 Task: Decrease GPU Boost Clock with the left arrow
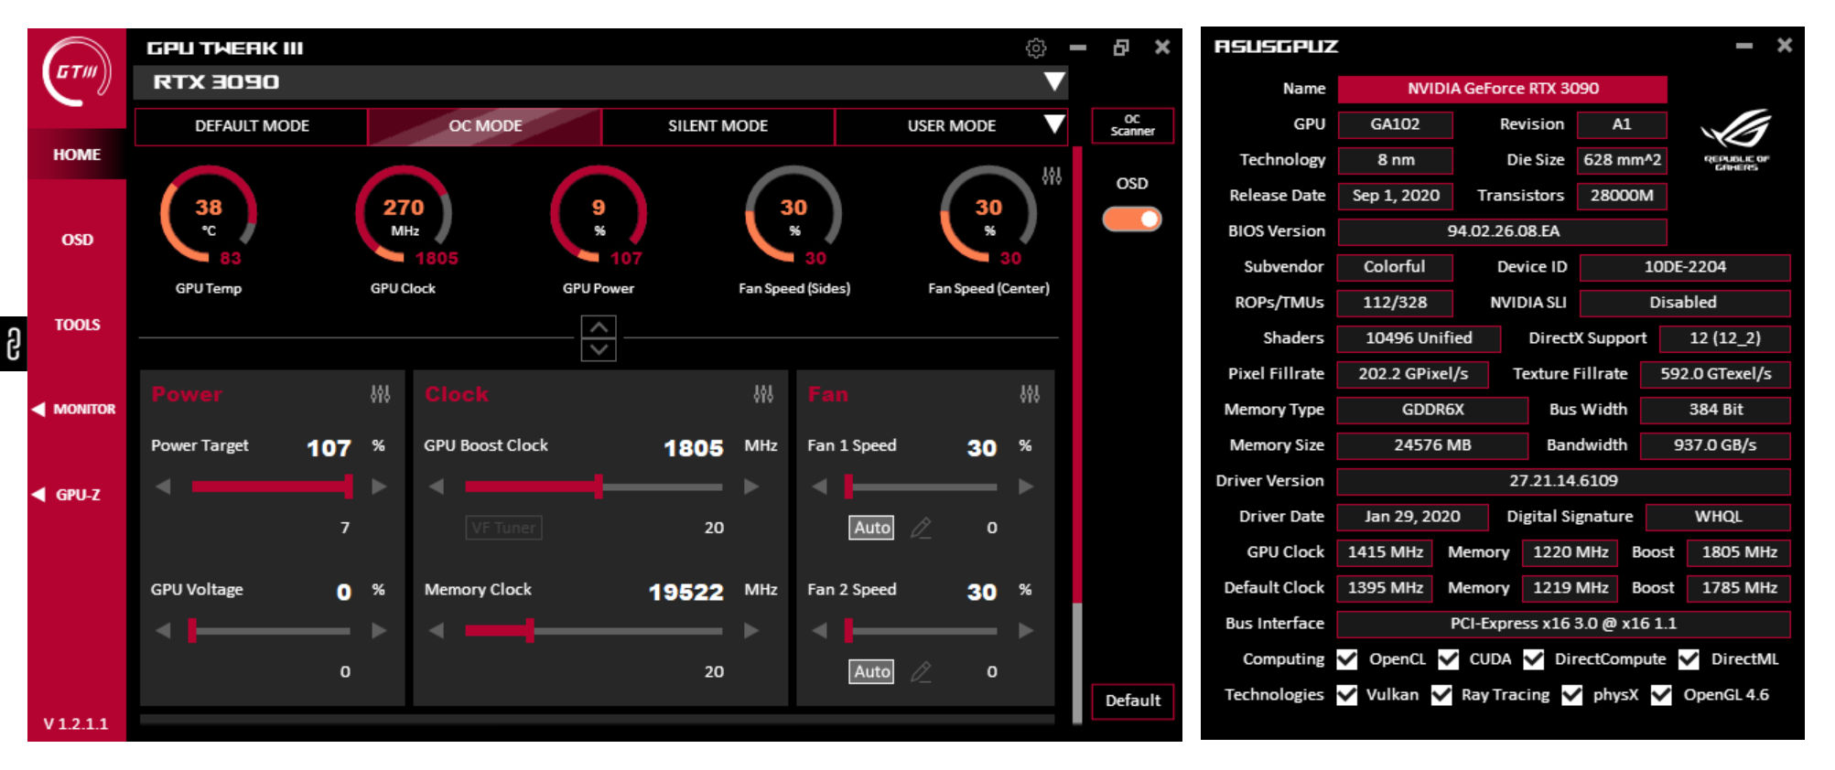tap(437, 487)
